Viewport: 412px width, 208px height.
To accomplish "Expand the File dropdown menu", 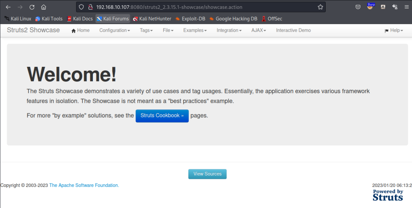I will (x=168, y=30).
